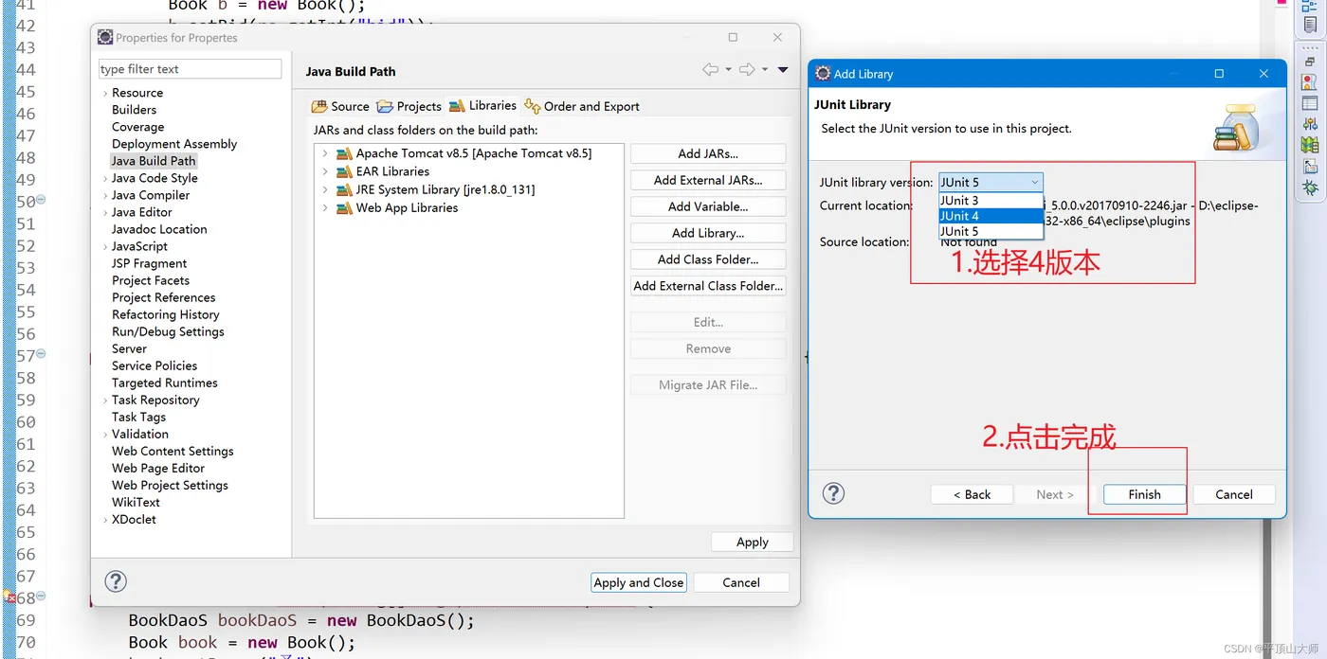Collapse the code fold marker at line 57
This screenshot has height=659, width=1327.
point(41,354)
